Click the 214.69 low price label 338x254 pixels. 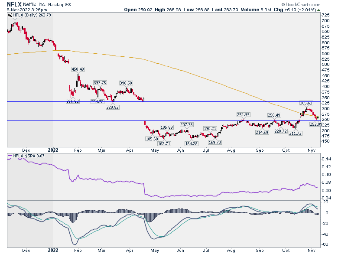[262, 132]
